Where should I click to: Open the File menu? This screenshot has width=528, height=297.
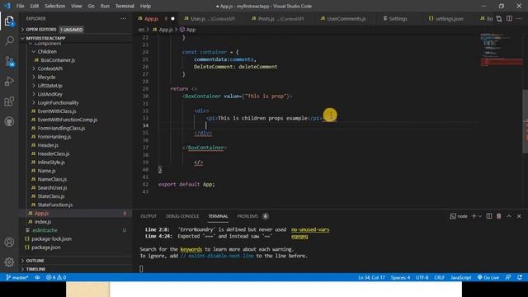20,6
